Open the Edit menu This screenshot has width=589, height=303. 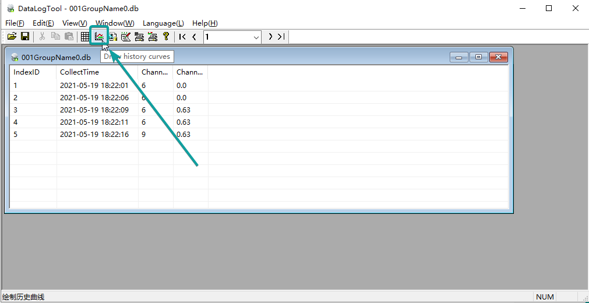[43, 23]
